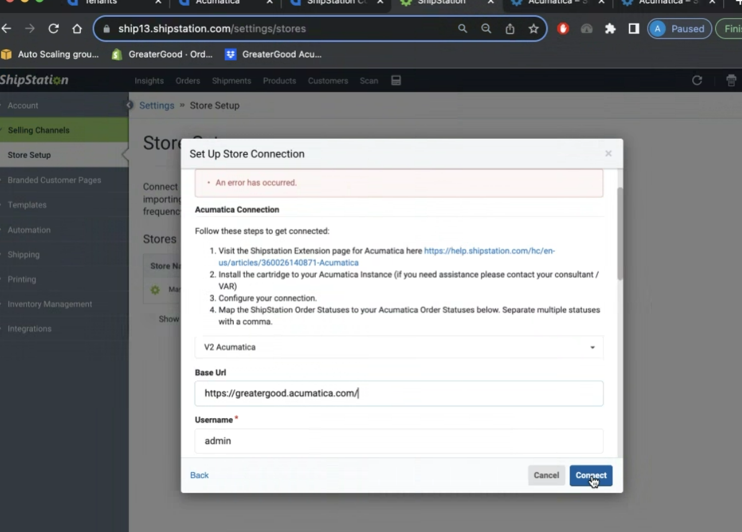Click the ShipStation logo
The height and width of the screenshot is (532, 742).
tap(34, 80)
